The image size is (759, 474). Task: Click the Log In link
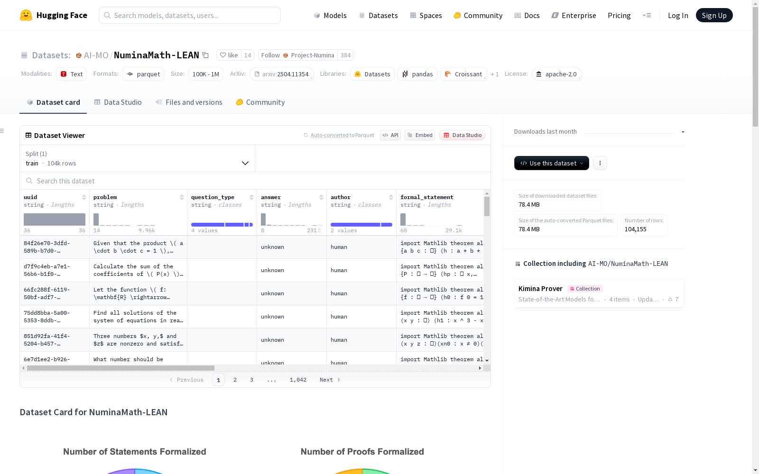pos(678,15)
